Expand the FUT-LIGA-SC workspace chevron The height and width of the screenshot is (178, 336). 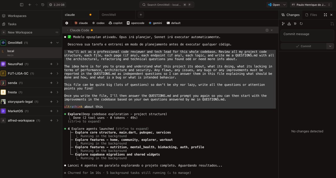pyautogui.click(x=57, y=73)
